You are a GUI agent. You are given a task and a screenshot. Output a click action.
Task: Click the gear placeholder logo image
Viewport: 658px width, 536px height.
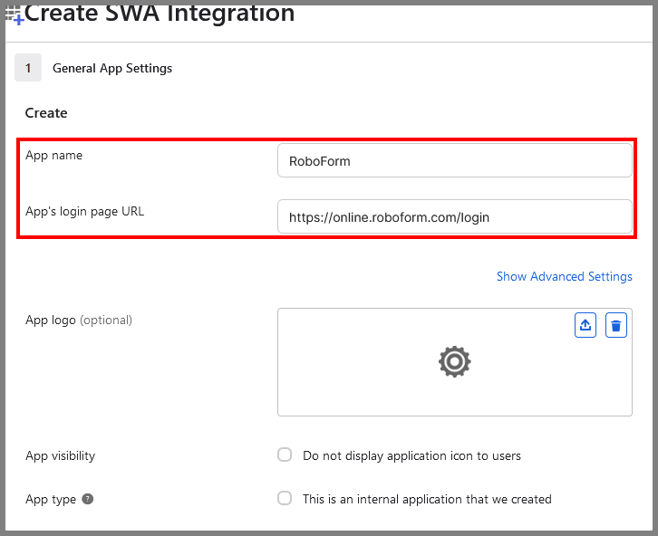pyautogui.click(x=454, y=362)
